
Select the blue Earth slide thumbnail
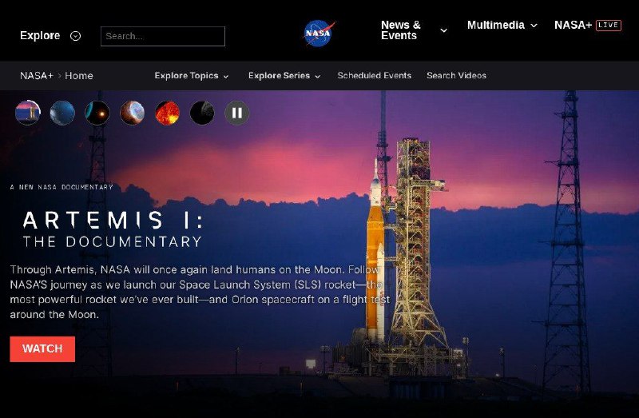[x=62, y=113]
